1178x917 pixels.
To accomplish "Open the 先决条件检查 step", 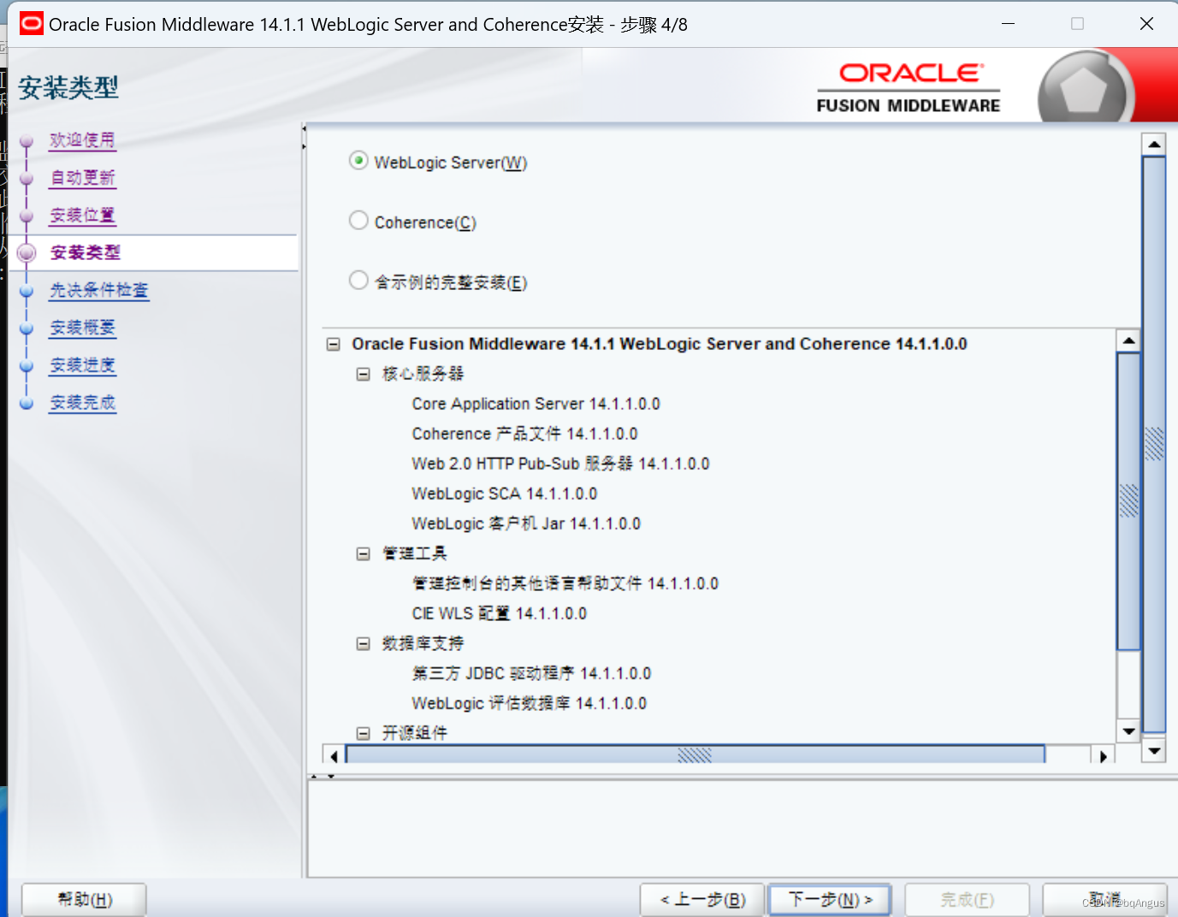I will coord(99,291).
